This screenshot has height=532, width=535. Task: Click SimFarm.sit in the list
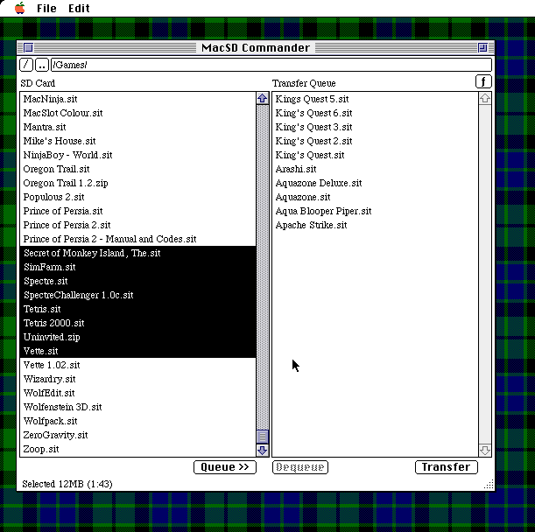point(137,267)
